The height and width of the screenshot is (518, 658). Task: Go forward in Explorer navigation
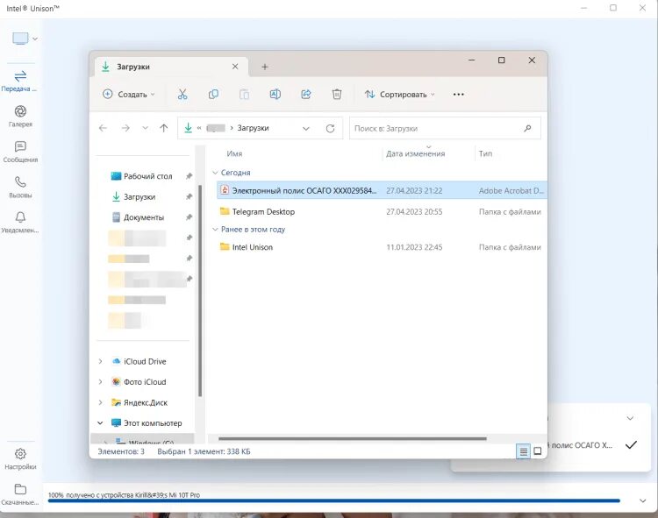[125, 128]
